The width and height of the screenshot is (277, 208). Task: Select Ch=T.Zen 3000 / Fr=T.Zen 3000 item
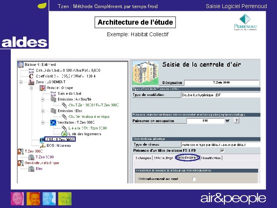pyautogui.click(x=93, y=105)
